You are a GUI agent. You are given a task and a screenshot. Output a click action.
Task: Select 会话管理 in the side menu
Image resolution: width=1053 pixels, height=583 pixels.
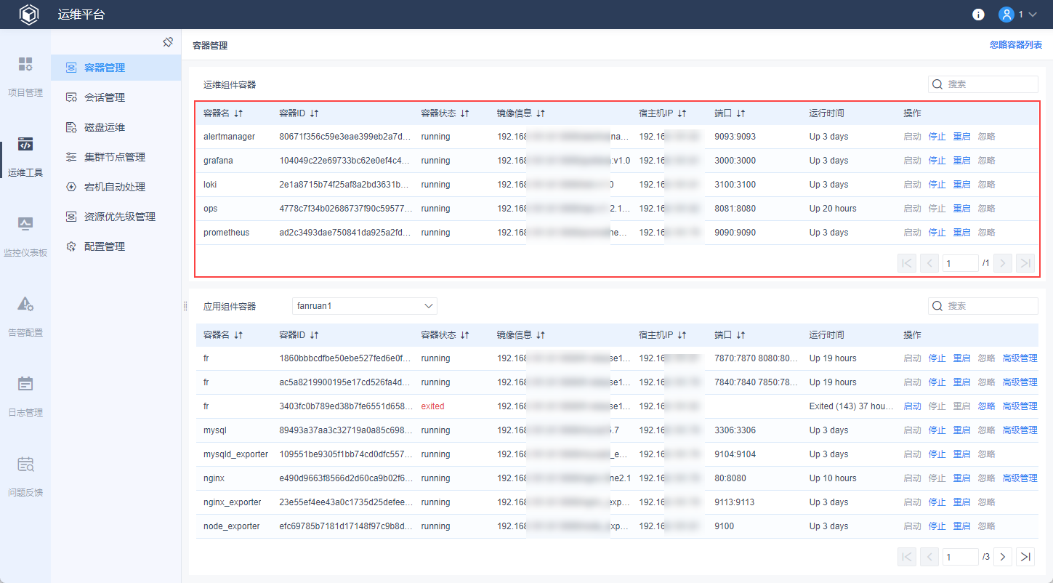click(105, 97)
